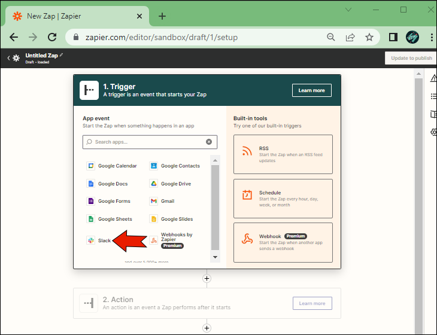Screen dimensions: 437x335
Task: Toggle the browser side panel
Action: tap(393, 37)
